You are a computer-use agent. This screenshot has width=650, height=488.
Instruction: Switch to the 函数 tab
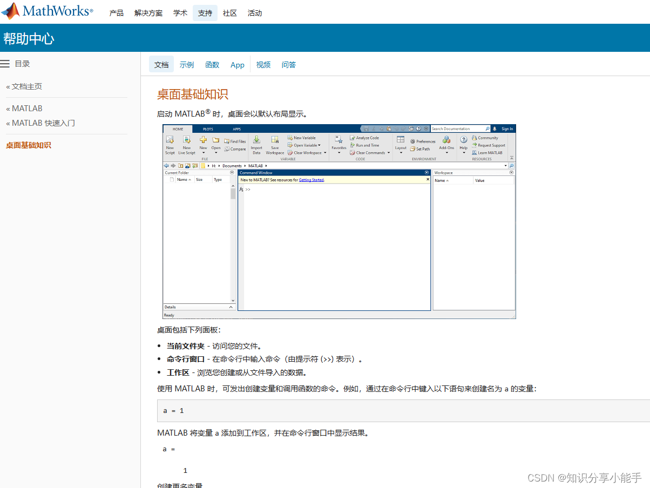point(212,65)
